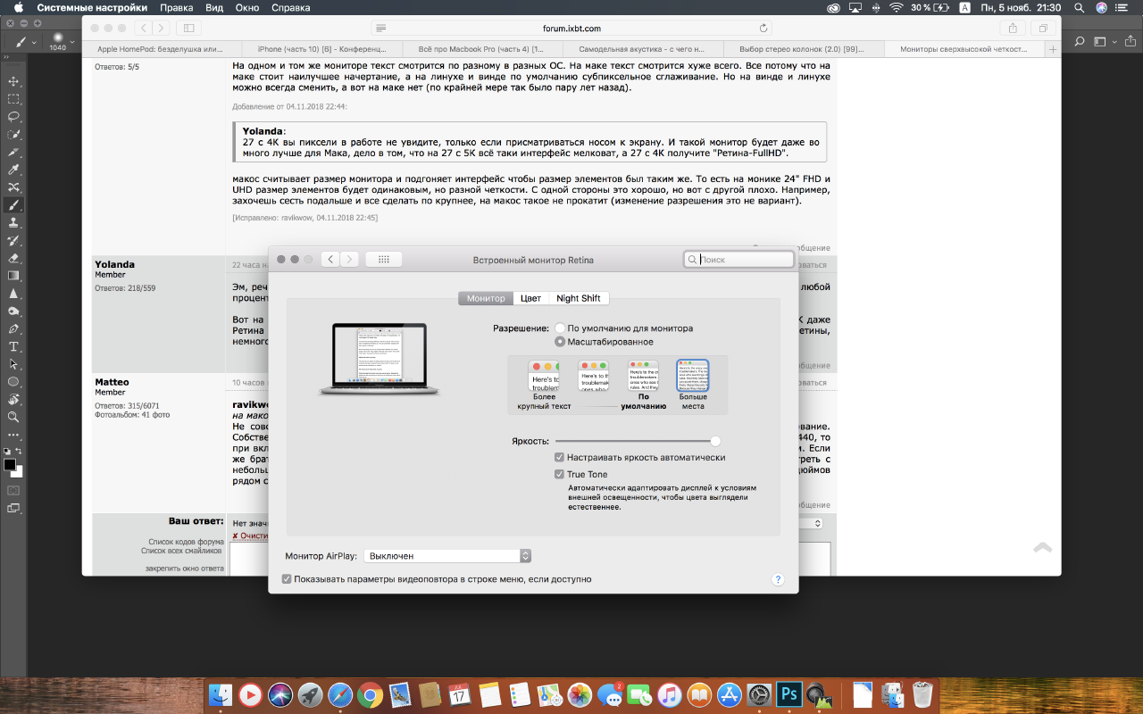Choose the Quick Selection tool in Photoshop
The height and width of the screenshot is (714, 1143).
13,134
